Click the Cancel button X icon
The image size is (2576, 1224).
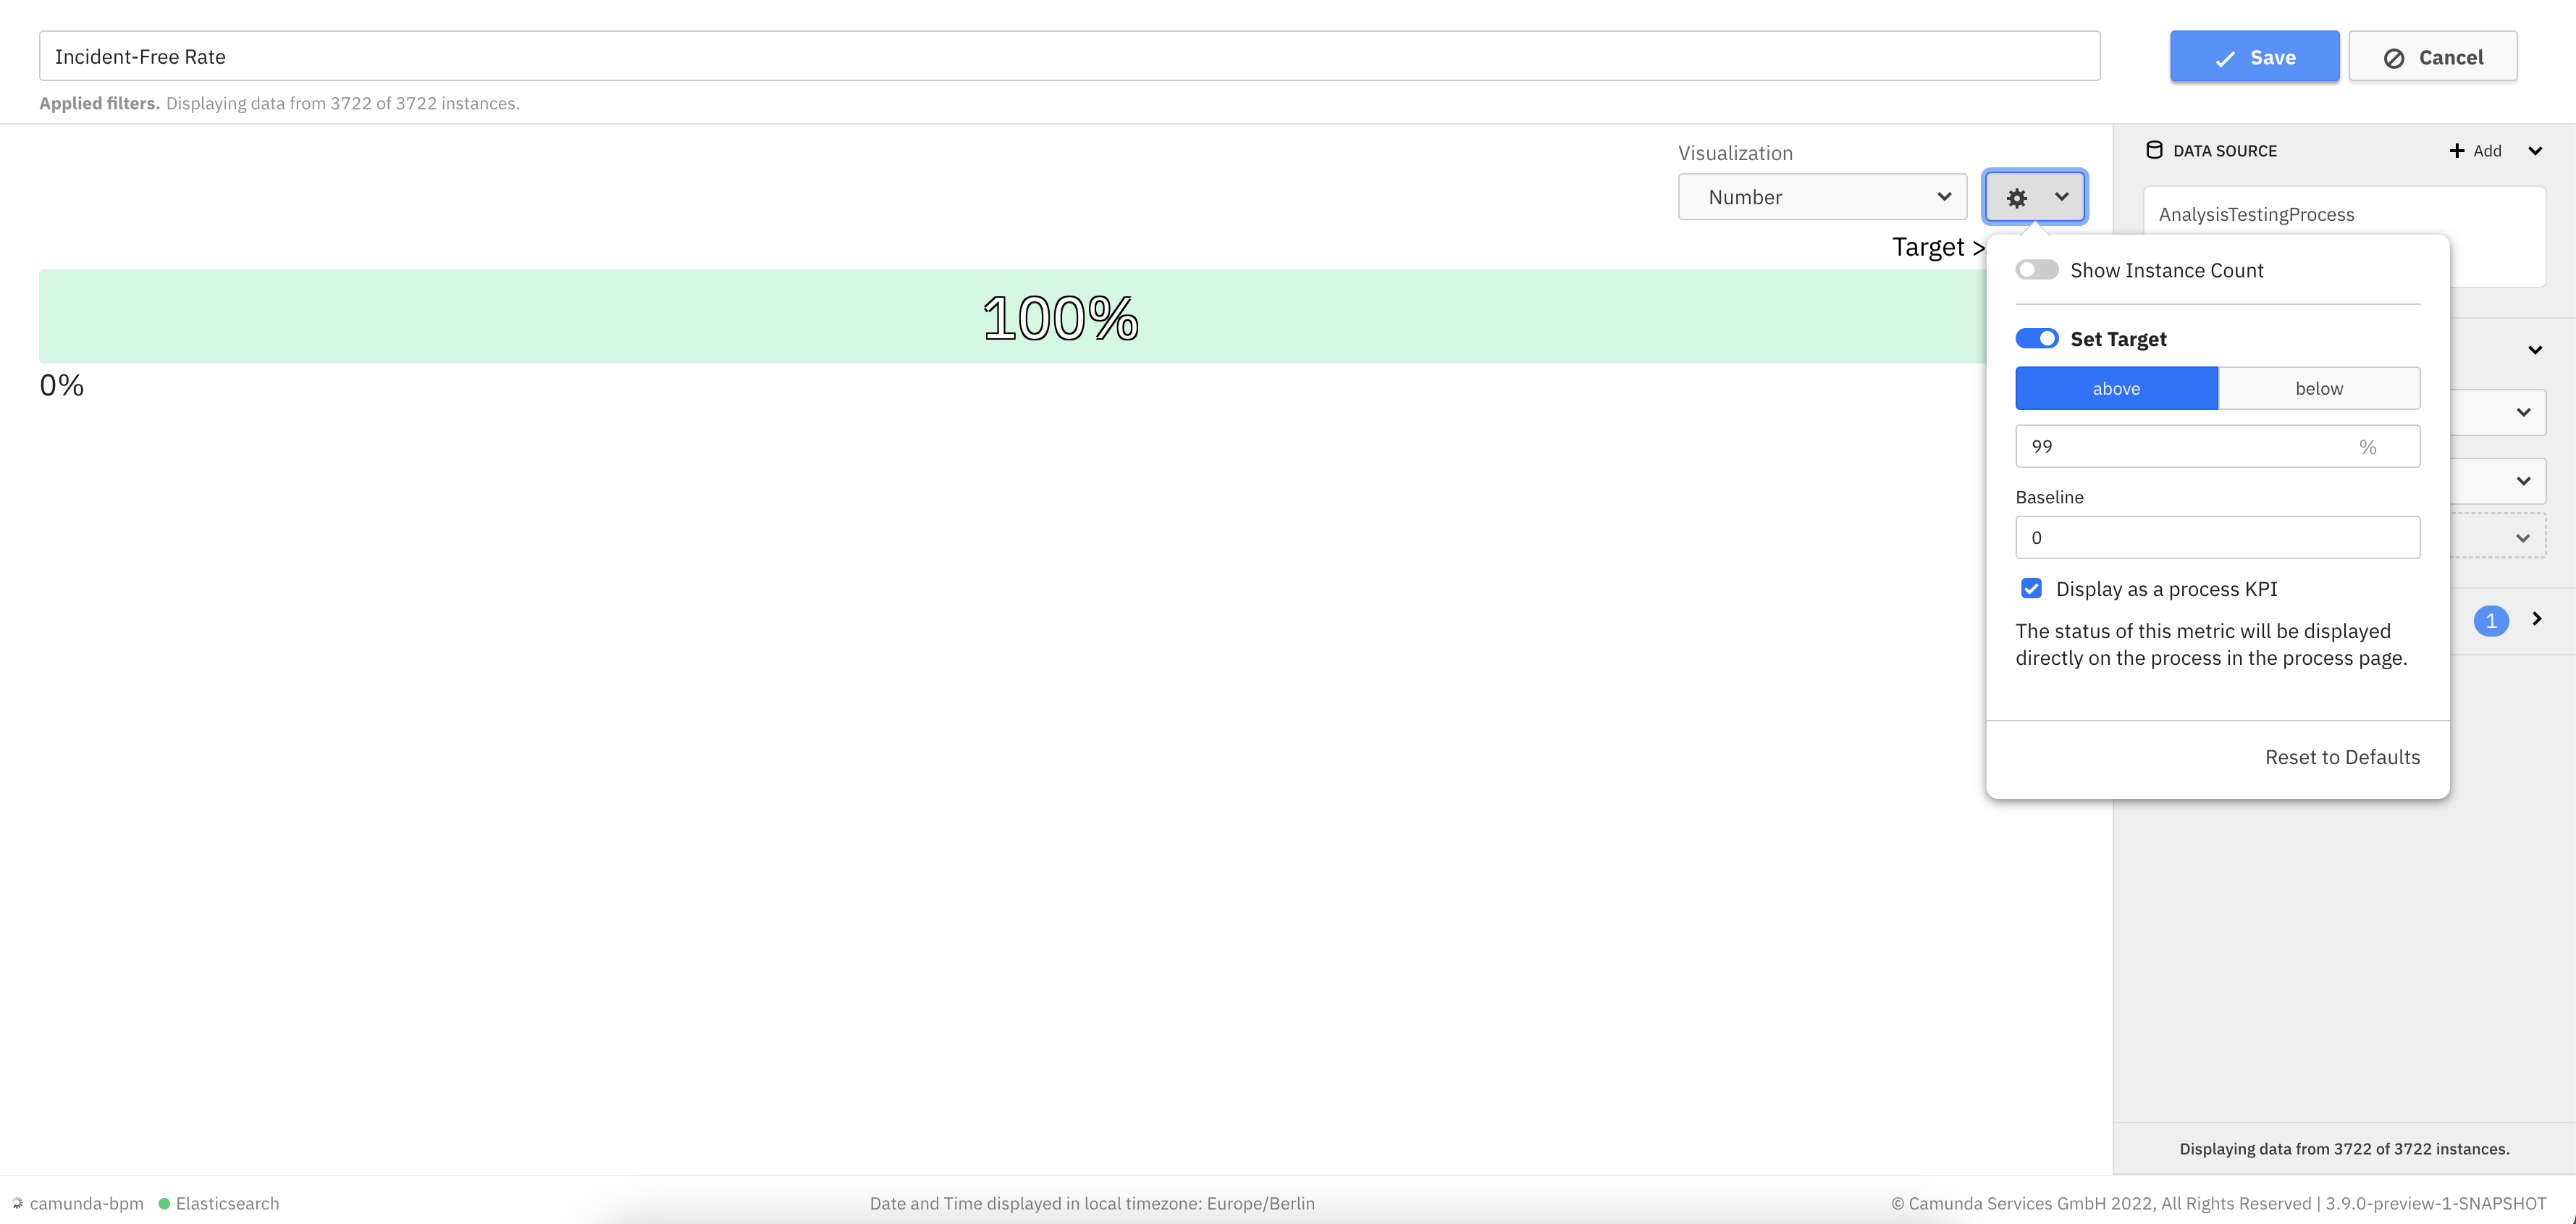coord(2395,54)
